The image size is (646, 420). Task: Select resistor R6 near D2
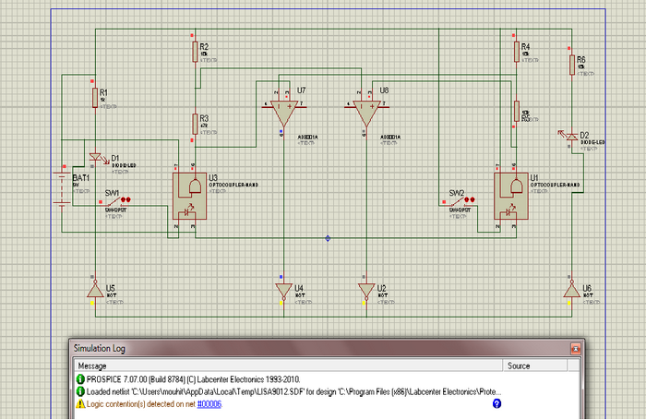click(572, 65)
